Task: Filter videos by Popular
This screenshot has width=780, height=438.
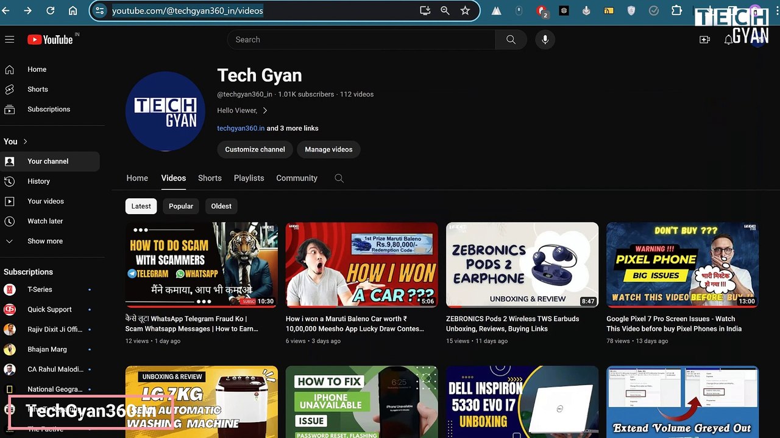Action: (x=181, y=206)
